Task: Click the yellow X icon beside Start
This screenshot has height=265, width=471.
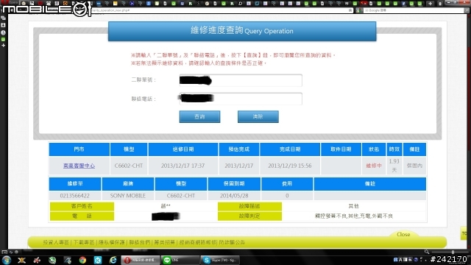Action: point(21,260)
